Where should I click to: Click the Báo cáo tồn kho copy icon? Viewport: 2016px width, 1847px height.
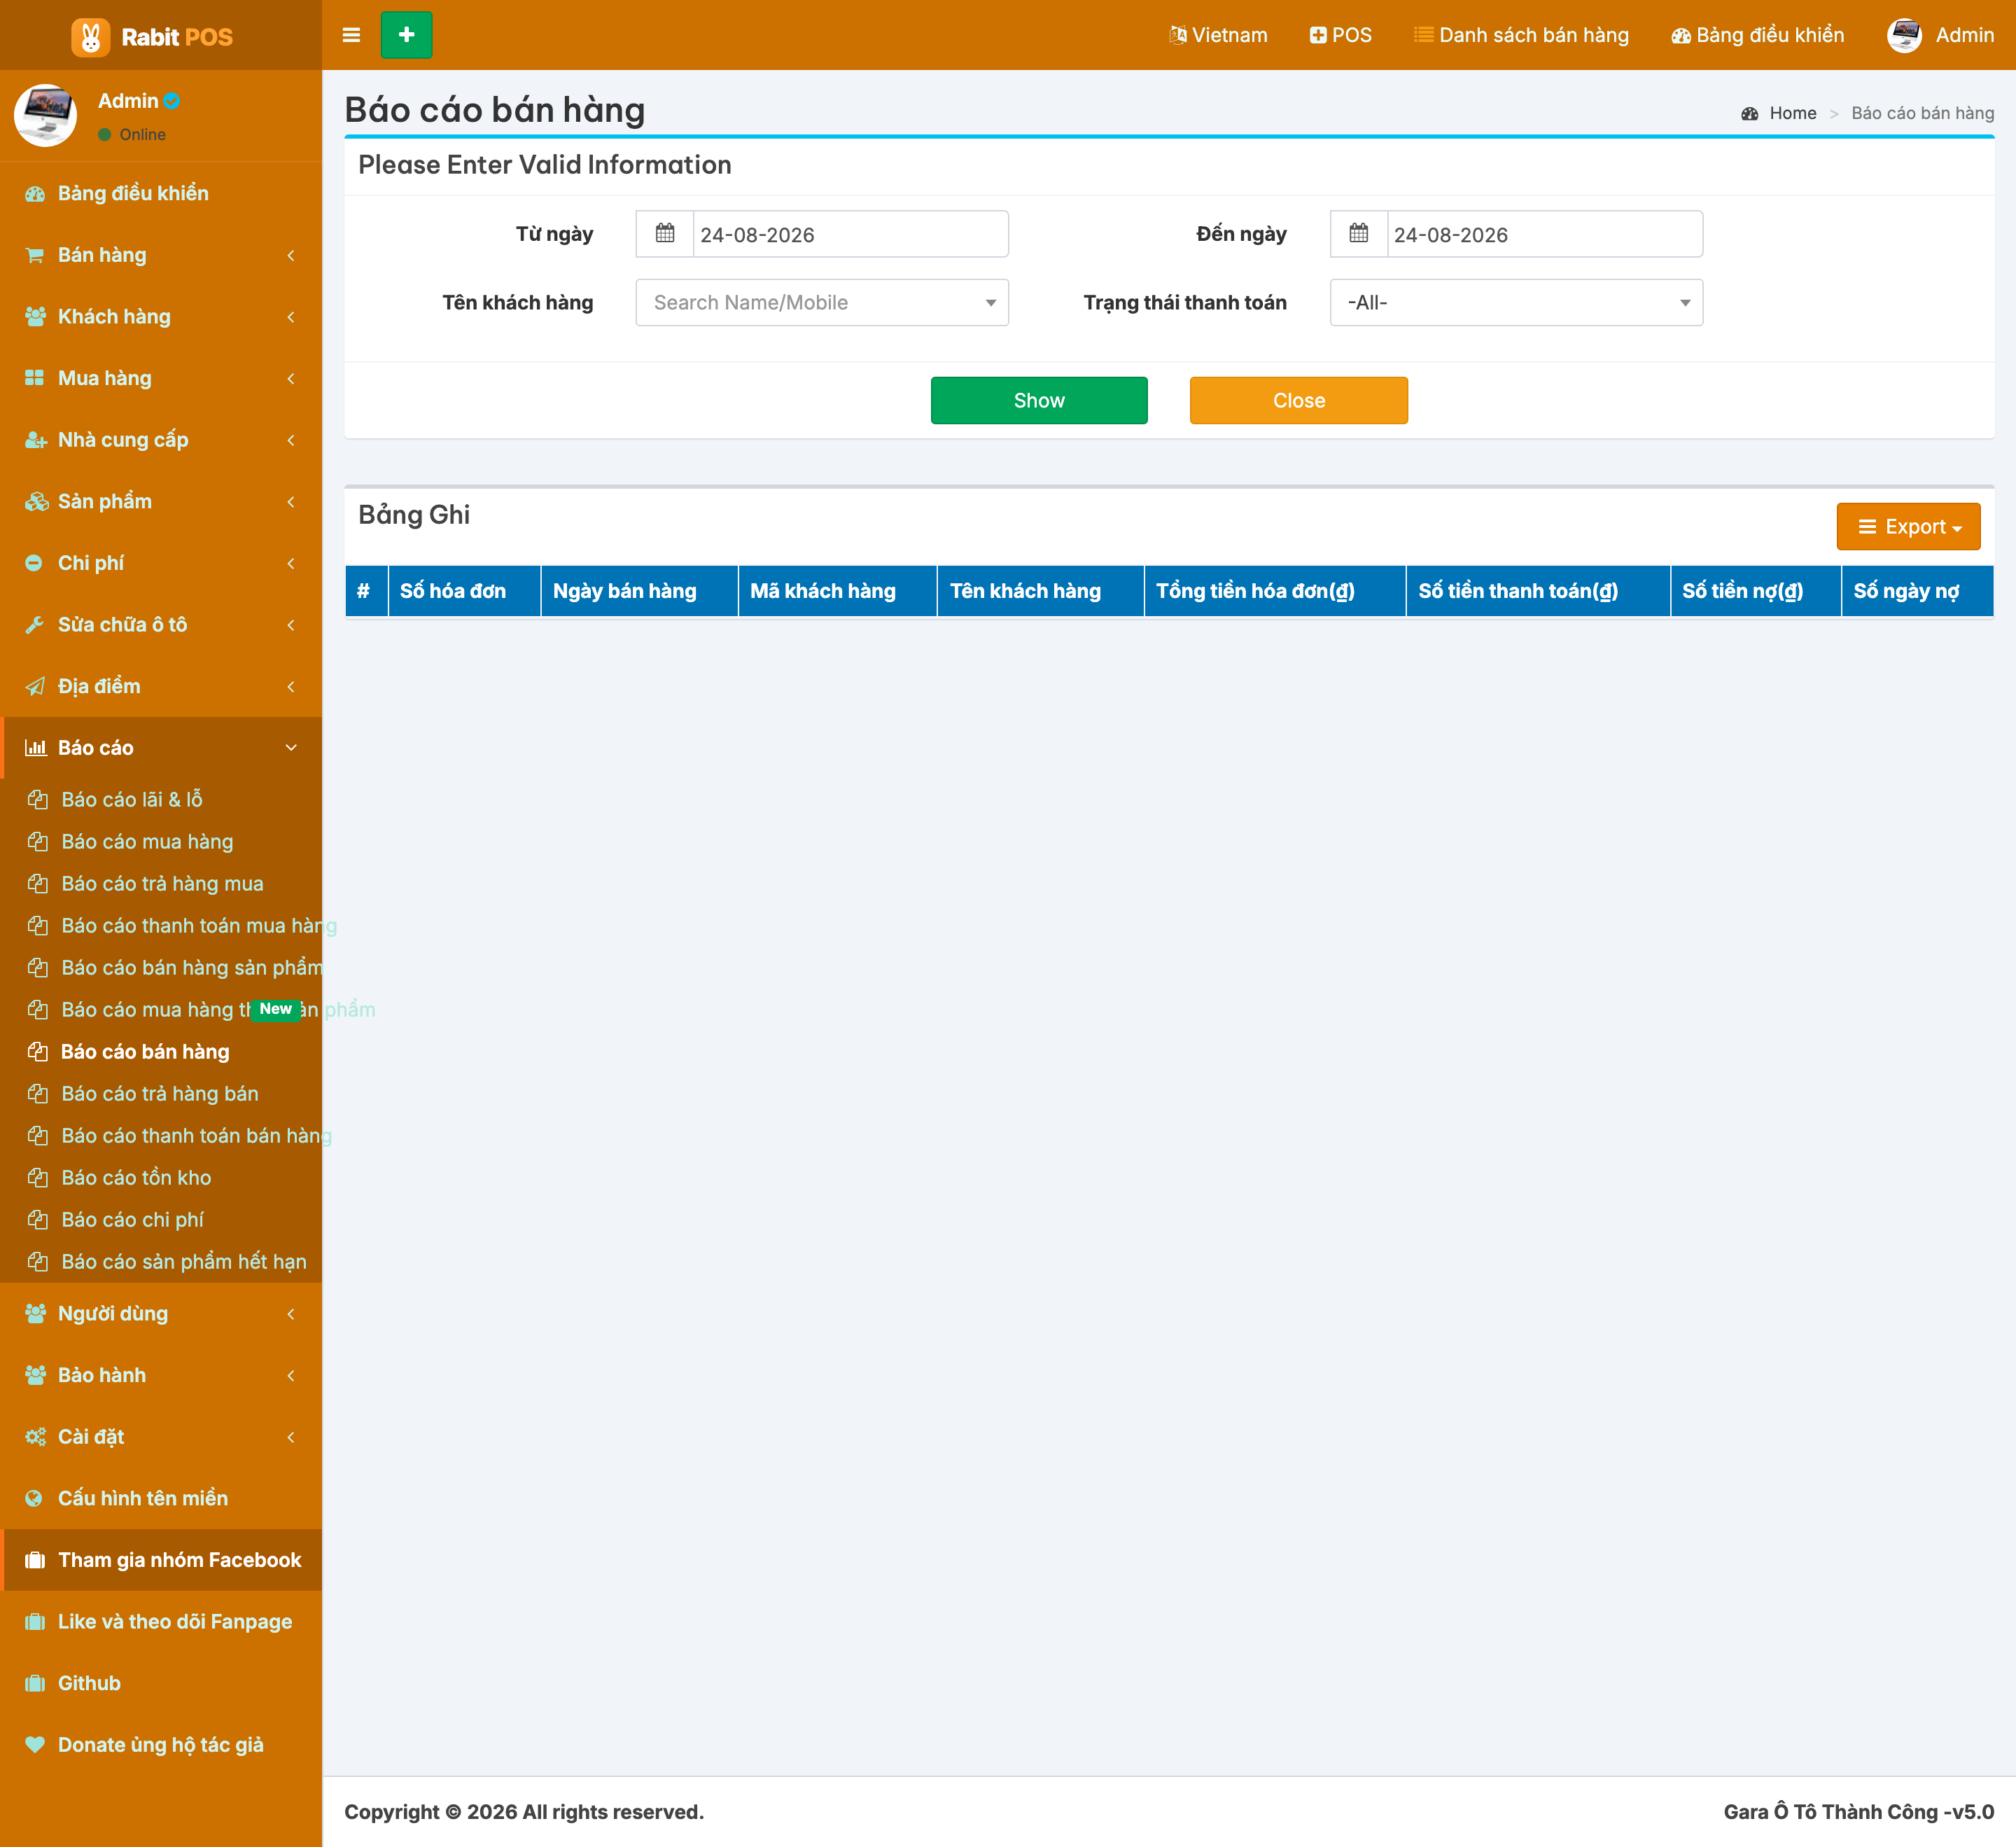pos(38,1178)
